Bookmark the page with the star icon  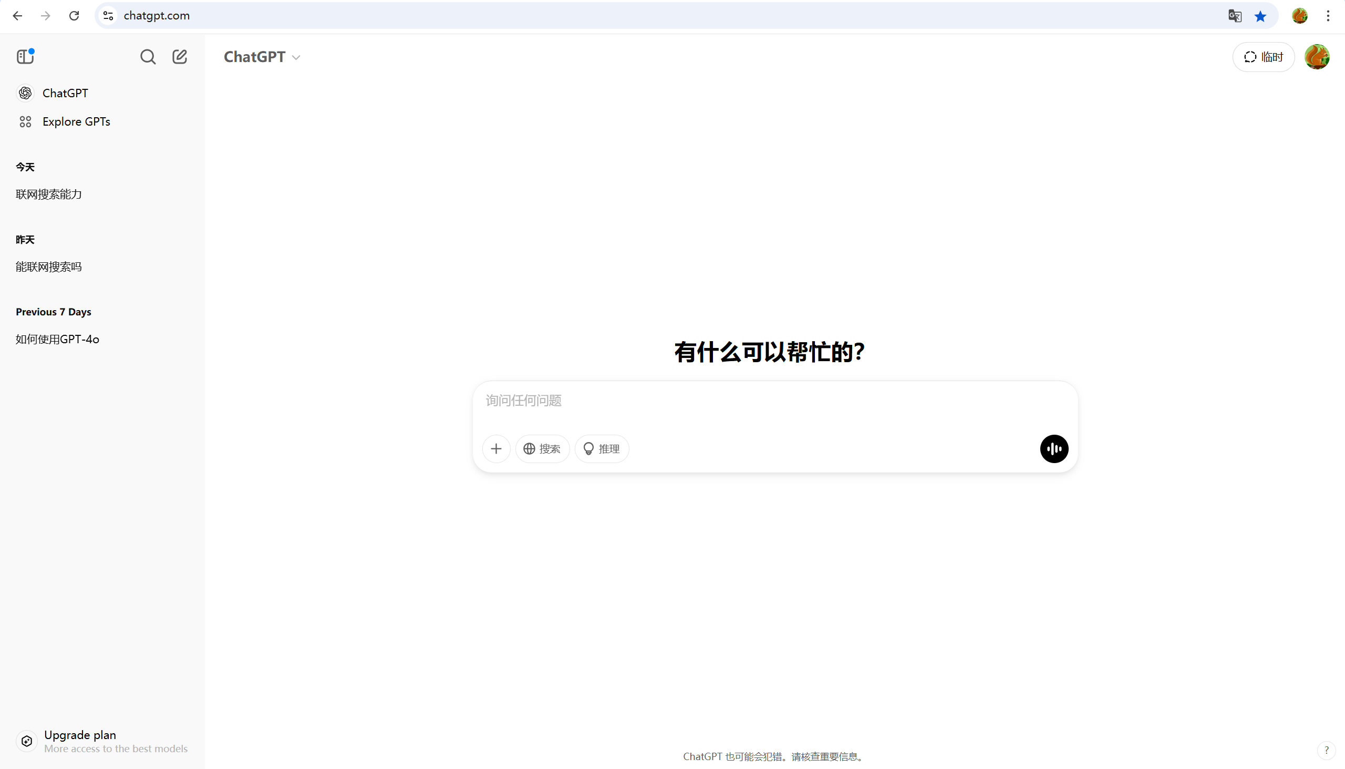tap(1260, 15)
